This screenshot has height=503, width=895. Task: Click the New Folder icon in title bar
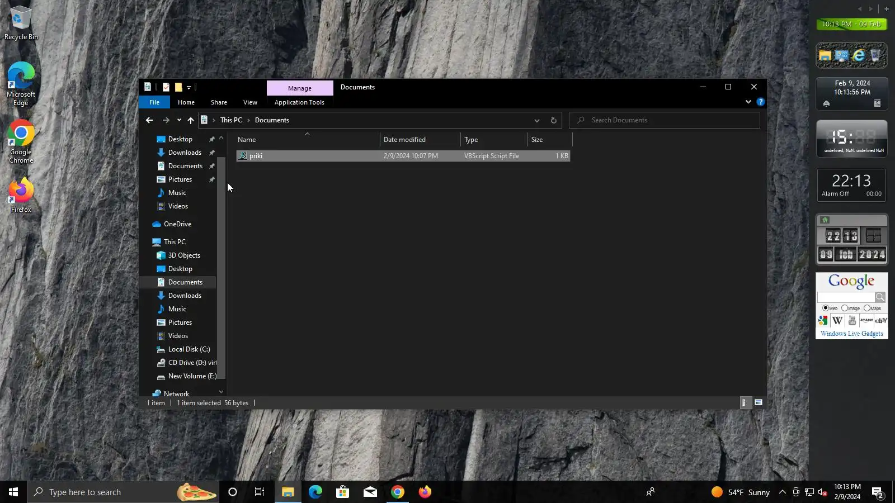coord(178,87)
